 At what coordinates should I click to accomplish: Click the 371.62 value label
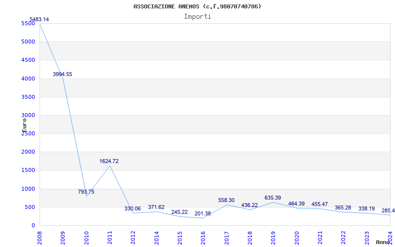(x=156, y=207)
